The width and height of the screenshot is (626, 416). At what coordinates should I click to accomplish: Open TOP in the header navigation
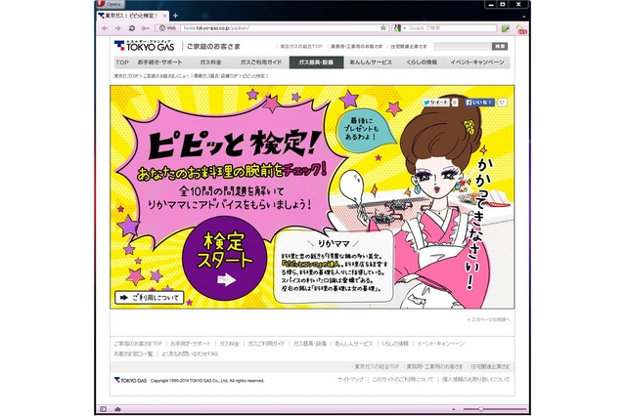pyautogui.click(x=122, y=62)
